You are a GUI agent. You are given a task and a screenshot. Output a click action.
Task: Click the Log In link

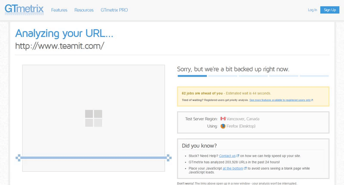click(313, 10)
